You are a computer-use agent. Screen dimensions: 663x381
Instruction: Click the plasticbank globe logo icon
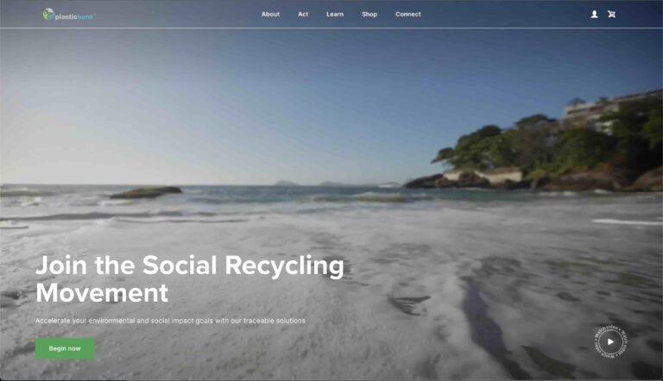click(48, 14)
